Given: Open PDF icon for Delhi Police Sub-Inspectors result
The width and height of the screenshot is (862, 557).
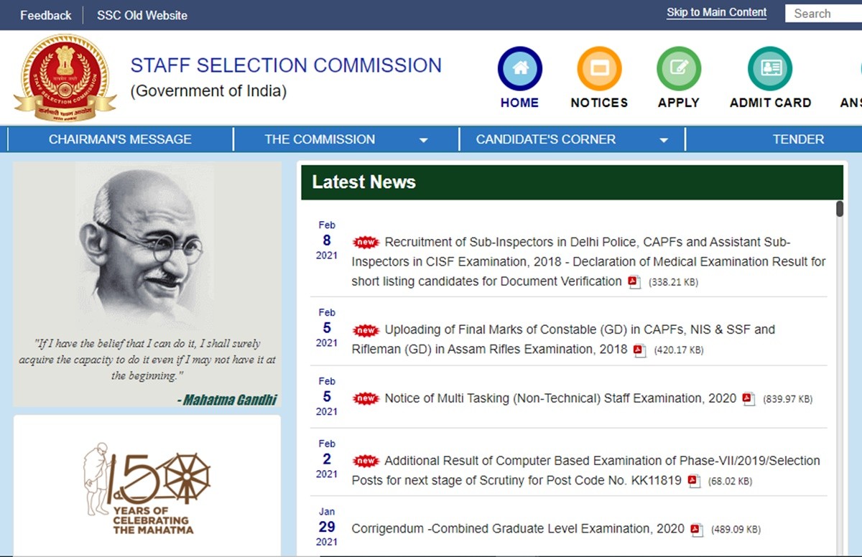Looking at the screenshot, I should coord(634,282).
